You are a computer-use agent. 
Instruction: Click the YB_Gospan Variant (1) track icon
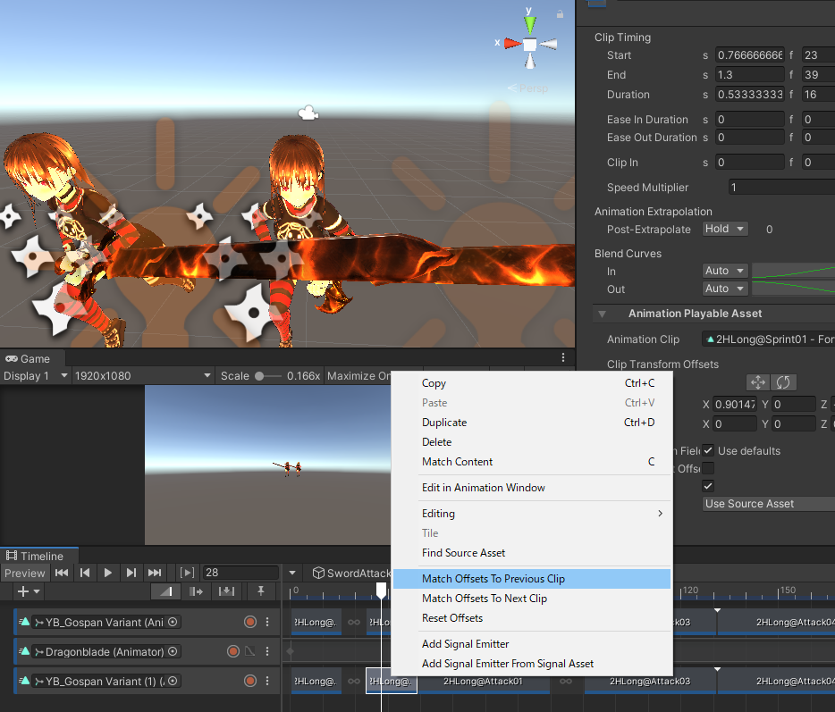point(24,681)
